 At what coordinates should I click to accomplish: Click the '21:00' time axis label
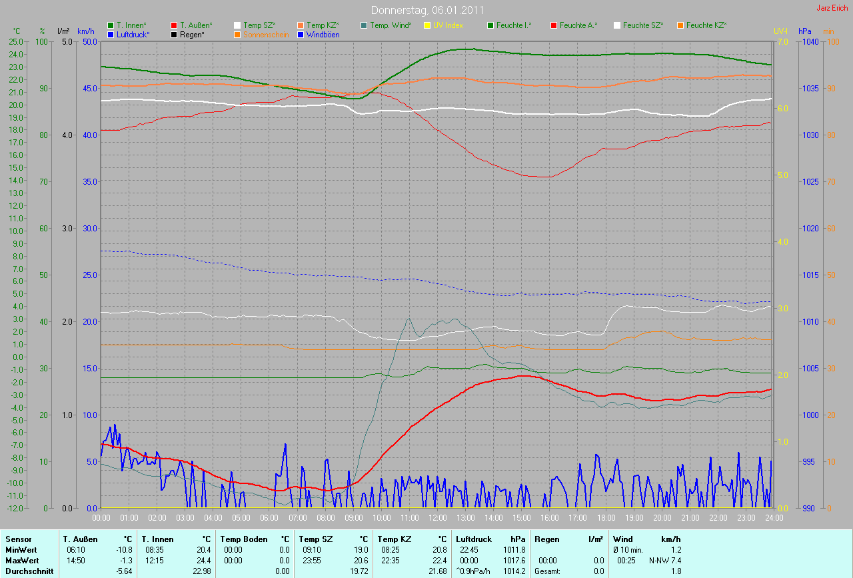[690, 518]
